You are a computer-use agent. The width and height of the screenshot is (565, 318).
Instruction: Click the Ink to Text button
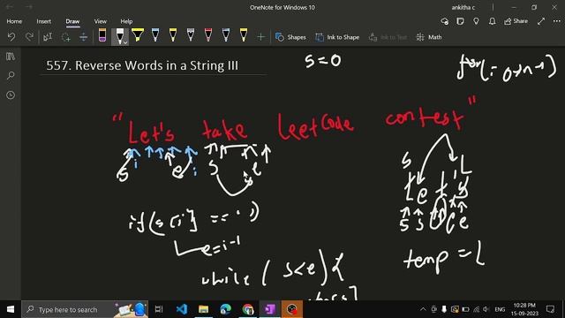pyautogui.click(x=388, y=37)
